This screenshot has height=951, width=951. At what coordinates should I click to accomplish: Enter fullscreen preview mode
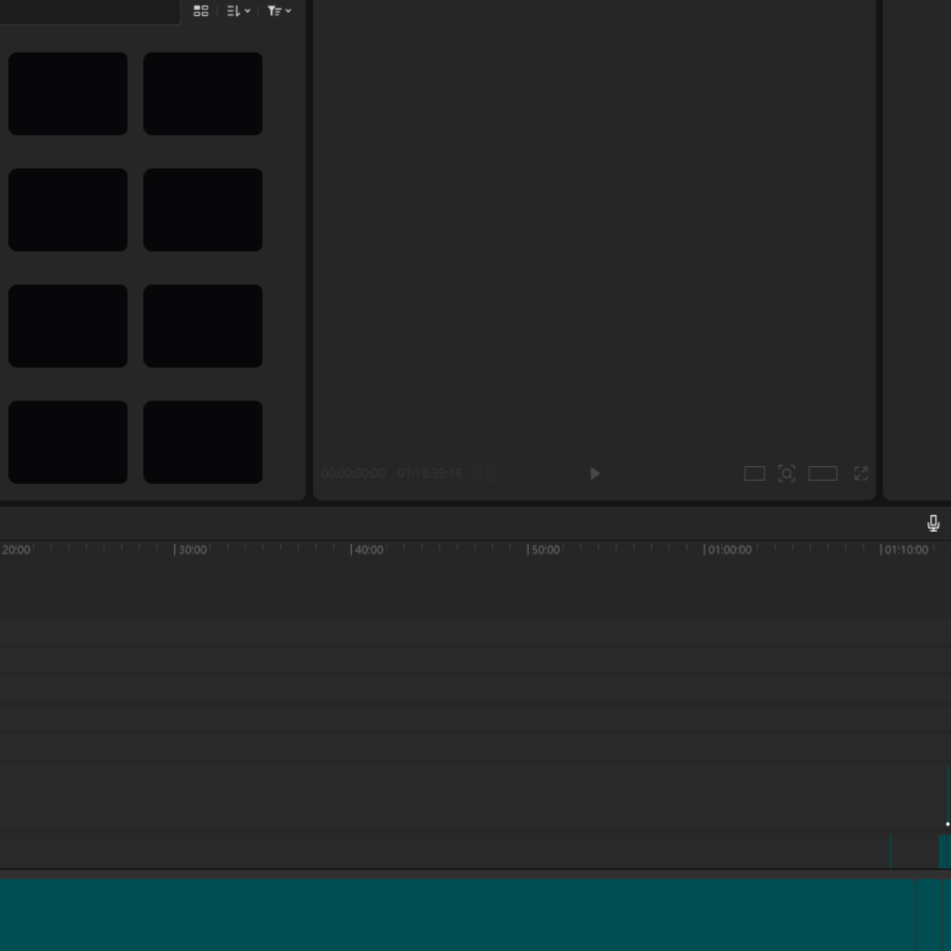coord(861,473)
